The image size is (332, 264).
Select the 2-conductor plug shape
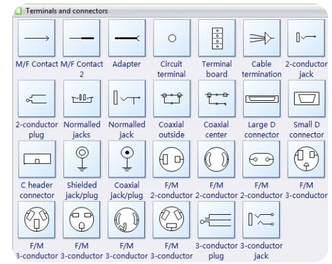coord(37,98)
